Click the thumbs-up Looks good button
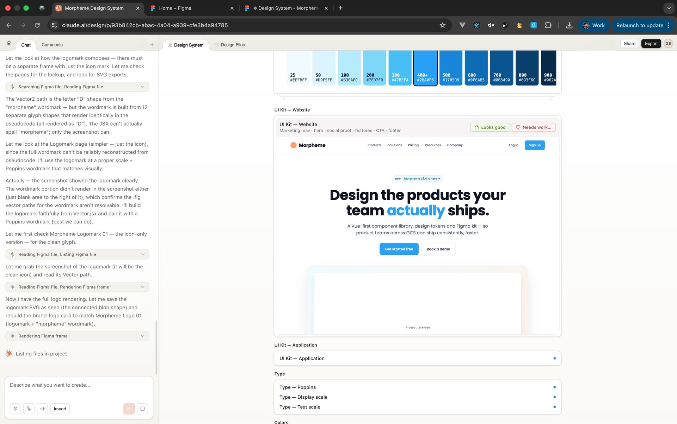This screenshot has height=424, width=677. (490, 127)
